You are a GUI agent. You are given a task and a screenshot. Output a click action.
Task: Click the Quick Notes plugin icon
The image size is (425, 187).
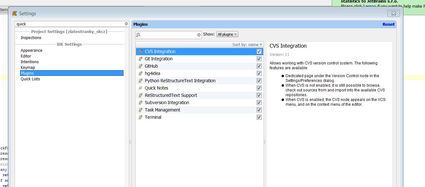140,88
